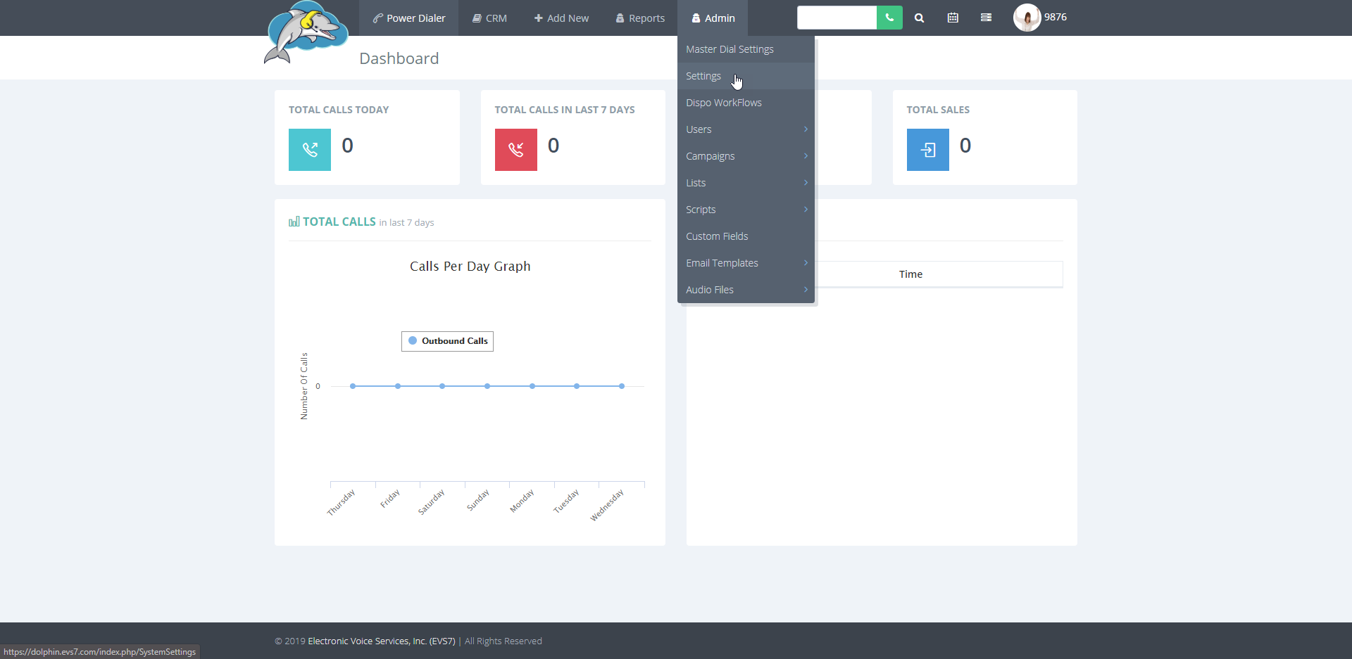This screenshot has height=659, width=1352.
Task: Open the calendar icon in top bar
Action: (x=953, y=18)
